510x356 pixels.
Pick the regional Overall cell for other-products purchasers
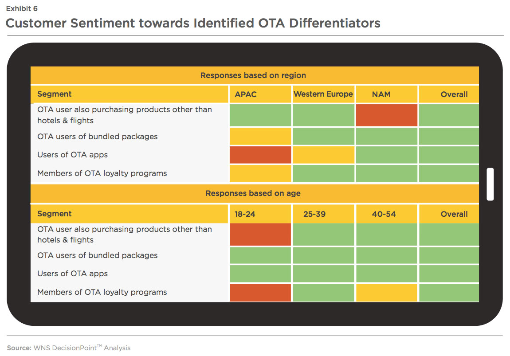click(x=449, y=115)
